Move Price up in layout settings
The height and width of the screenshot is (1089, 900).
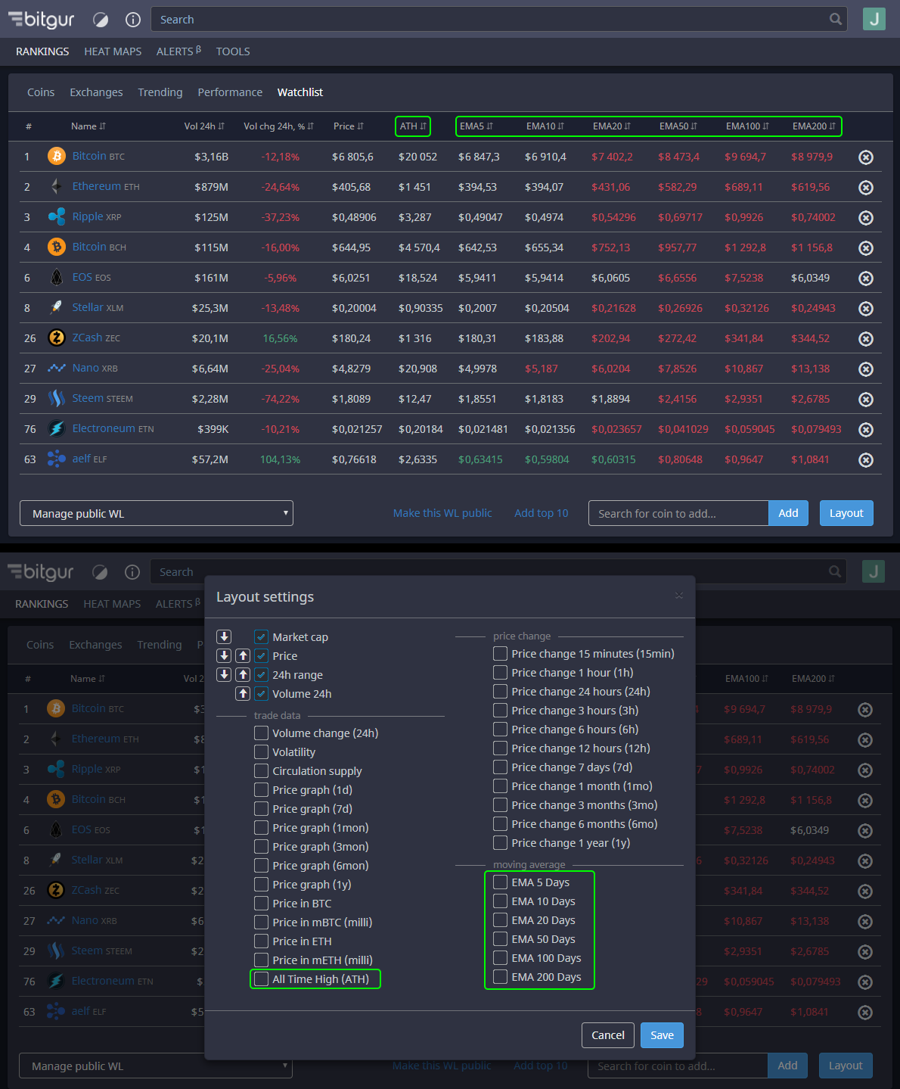click(243, 655)
